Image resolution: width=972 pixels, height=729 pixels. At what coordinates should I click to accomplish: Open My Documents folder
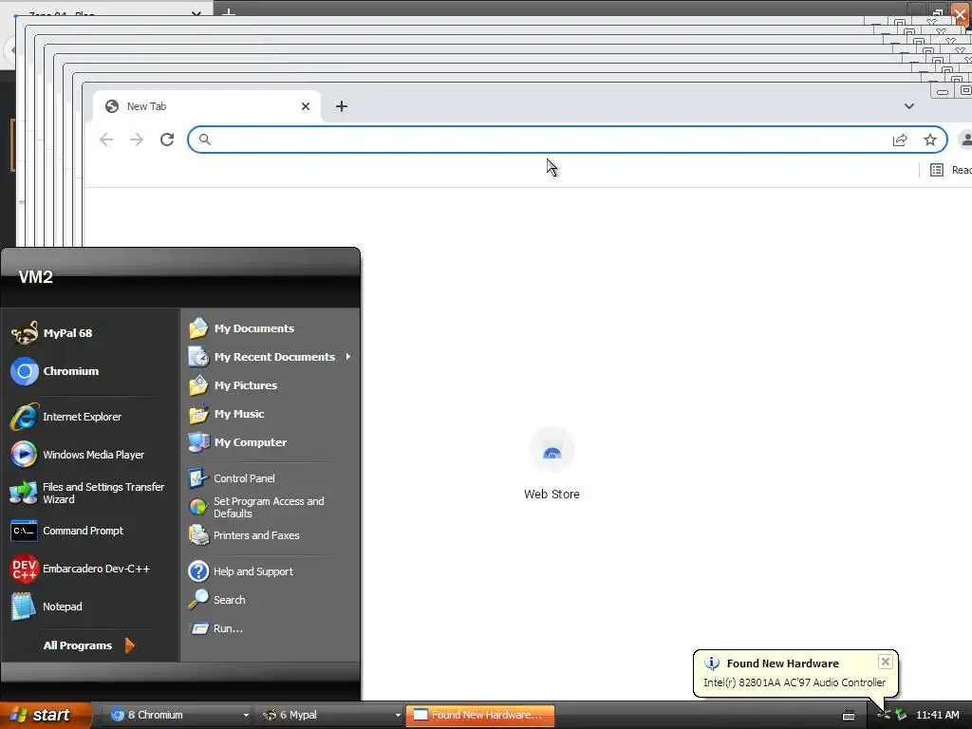pyautogui.click(x=271, y=327)
